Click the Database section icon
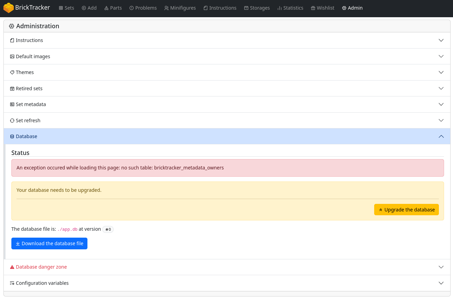The image size is (453, 301). click(12, 136)
